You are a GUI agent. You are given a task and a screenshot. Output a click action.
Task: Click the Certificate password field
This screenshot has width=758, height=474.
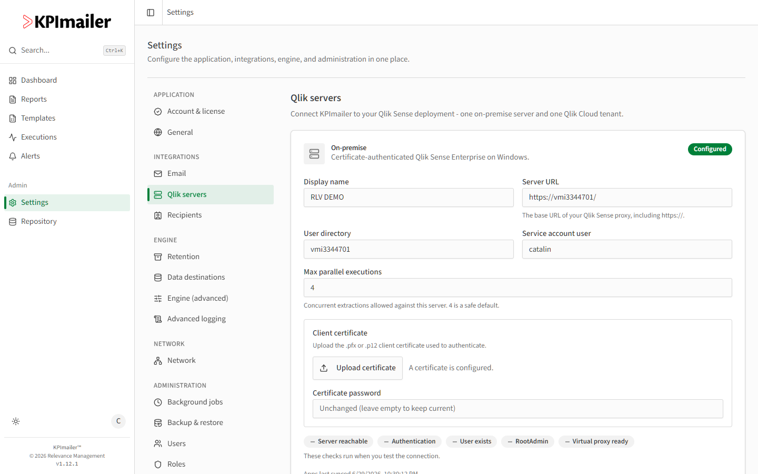pos(518,409)
